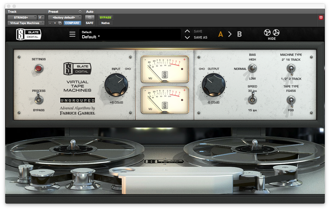Select the B settings slot
The image size is (330, 210).
tap(240, 34)
